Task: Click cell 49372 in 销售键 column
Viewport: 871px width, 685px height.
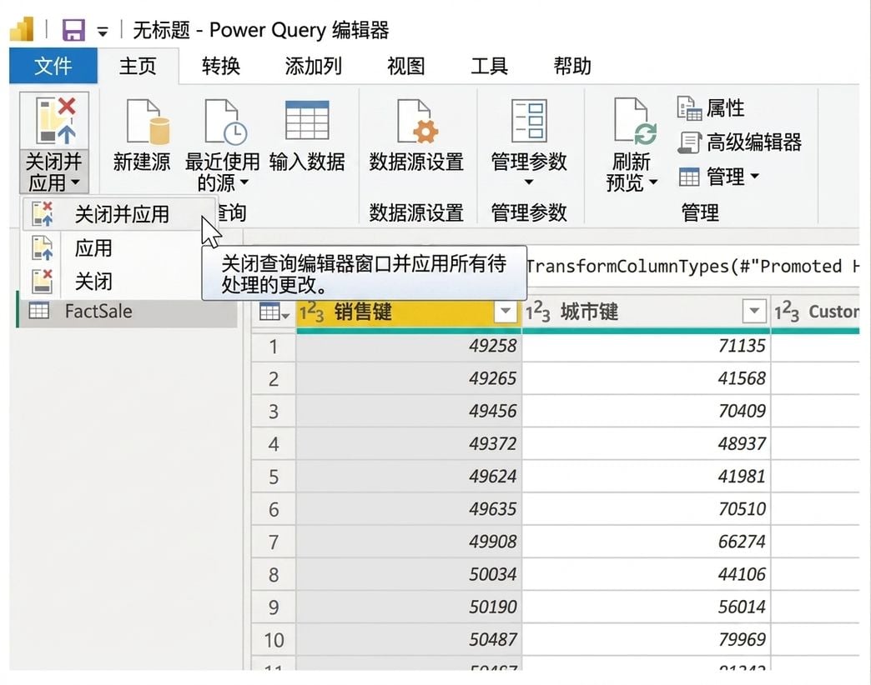Action: coord(409,444)
